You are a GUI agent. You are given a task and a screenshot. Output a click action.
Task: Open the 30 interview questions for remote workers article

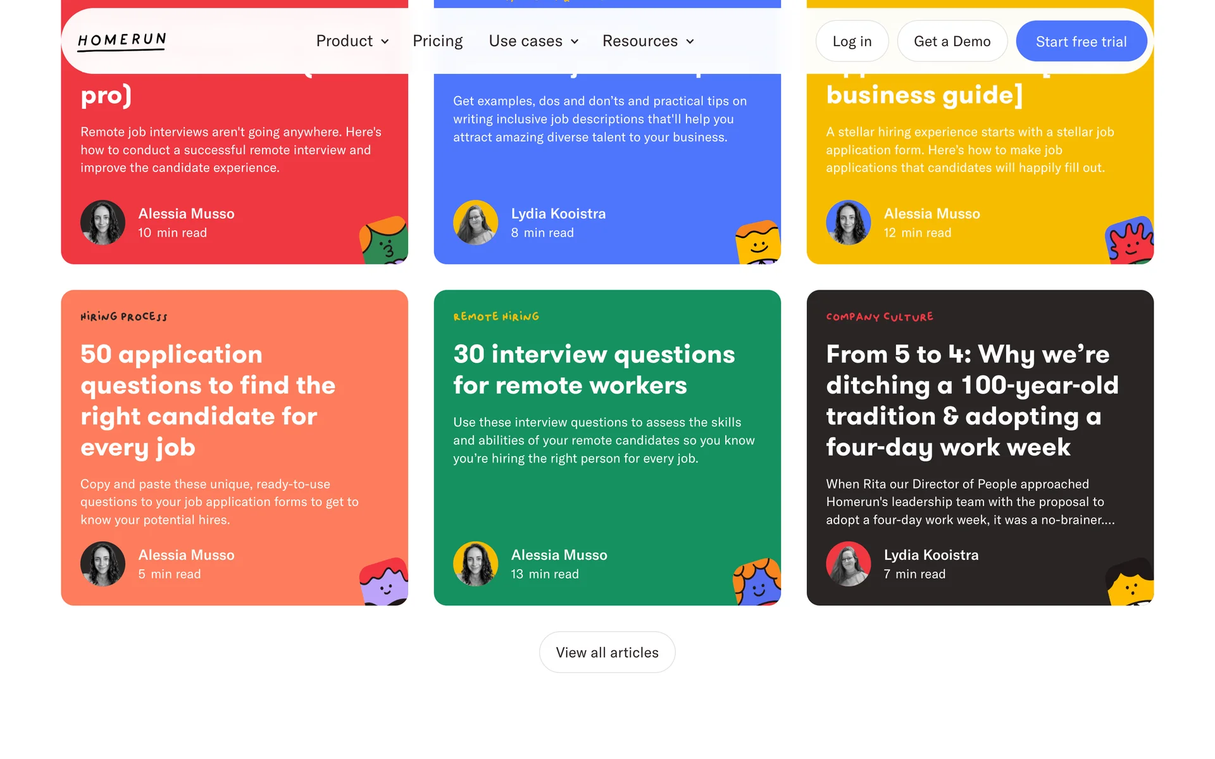click(594, 370)
